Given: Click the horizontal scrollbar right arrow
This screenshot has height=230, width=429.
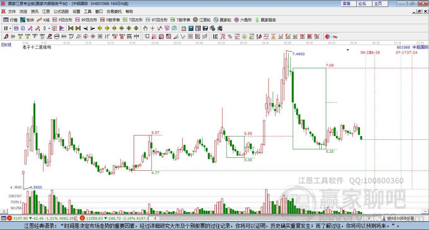Looking at the screenshot, I should pyautogui.click(x=369, y=218).
